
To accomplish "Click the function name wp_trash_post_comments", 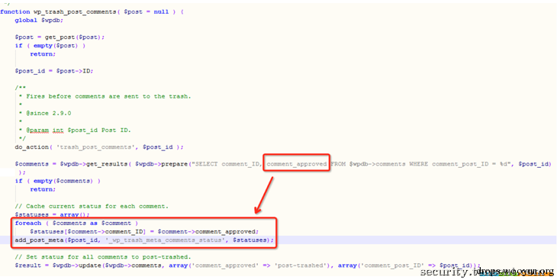I will [75, 11].
